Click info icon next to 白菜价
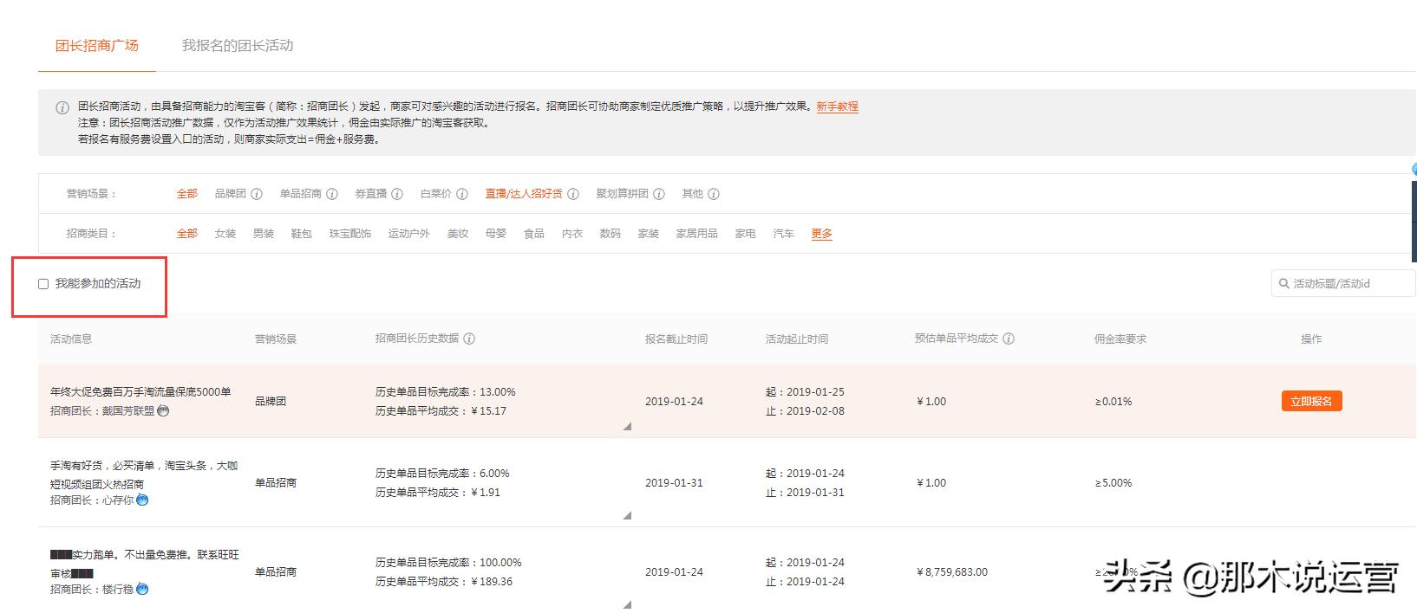The width and height of the screenshot is (1417, 613). click(x=462, y=194)
